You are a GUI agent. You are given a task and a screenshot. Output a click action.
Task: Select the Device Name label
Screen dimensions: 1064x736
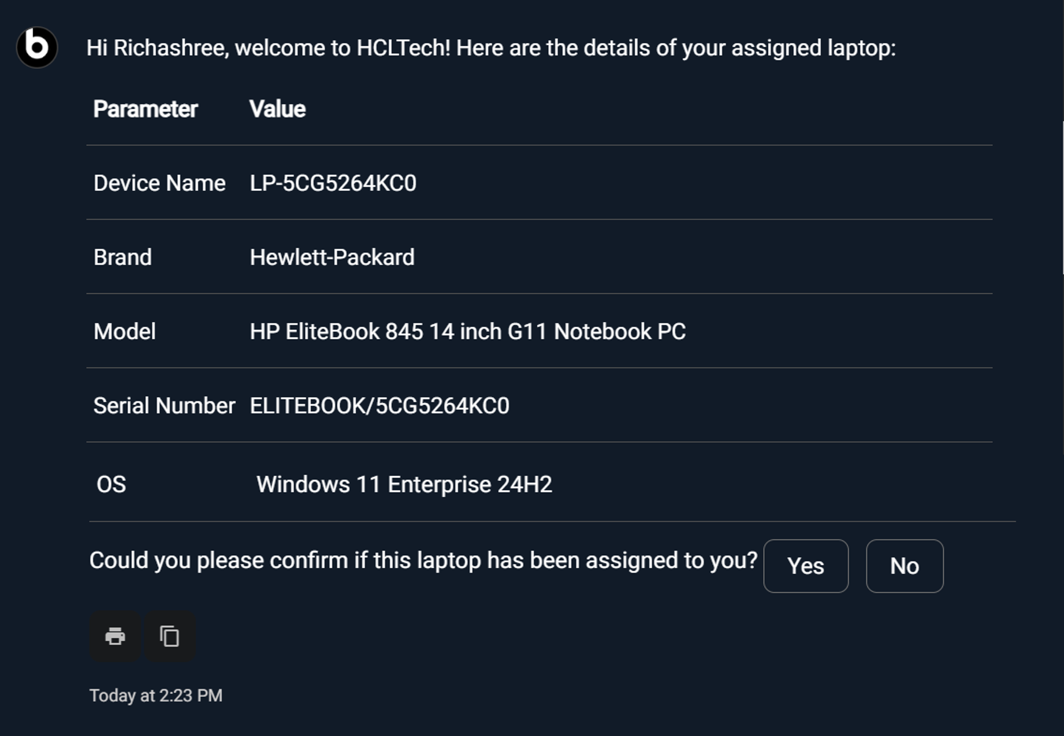[x=159, y=183]
